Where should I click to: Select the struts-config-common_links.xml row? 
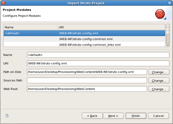click(84, 45)
